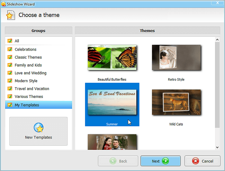This screenshot has width=225, height=171.
Task: Click the Summer caption
Action: pyautogui.click(x=112, y=124)
